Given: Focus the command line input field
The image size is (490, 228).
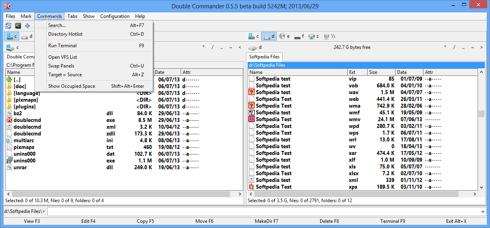Looking at the screenshot, I should 264,211.
